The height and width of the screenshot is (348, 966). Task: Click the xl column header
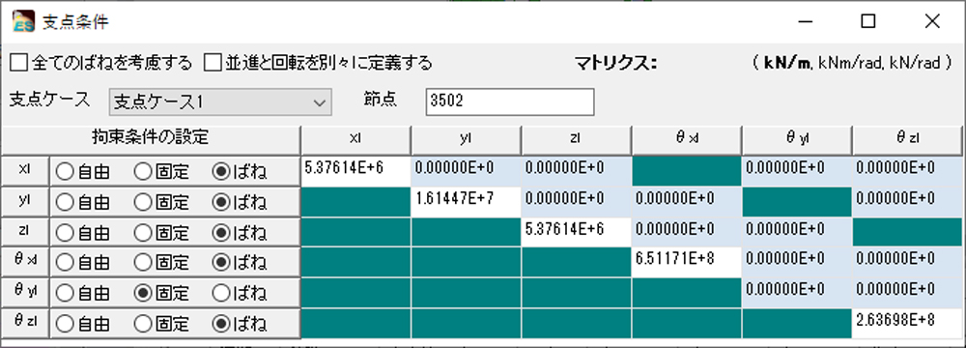pos(355,140)
